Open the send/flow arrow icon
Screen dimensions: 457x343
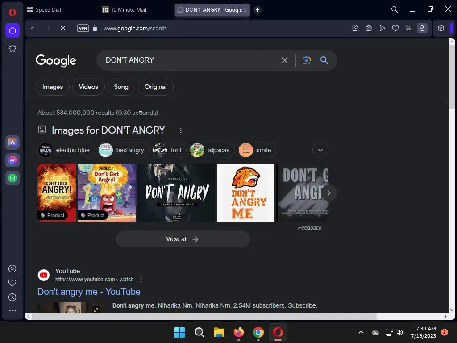pos(382,28)
